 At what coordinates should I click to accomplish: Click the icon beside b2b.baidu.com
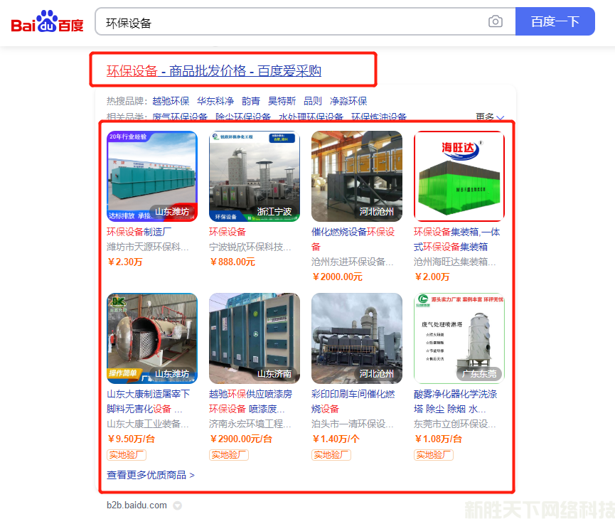[178, 505]
